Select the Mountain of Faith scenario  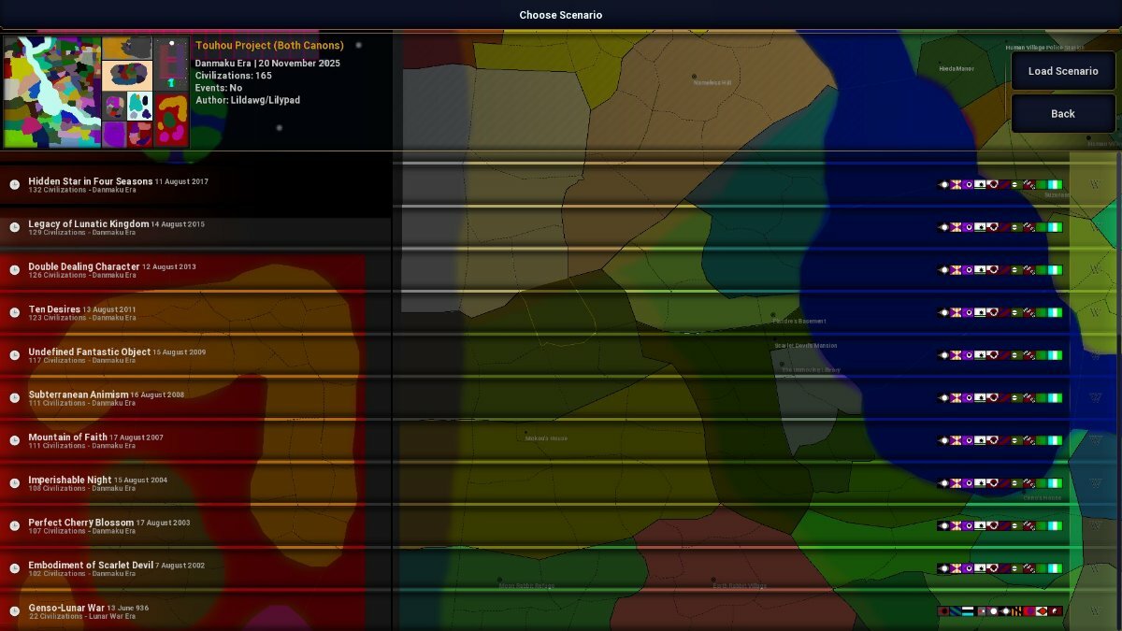[82, 437]
